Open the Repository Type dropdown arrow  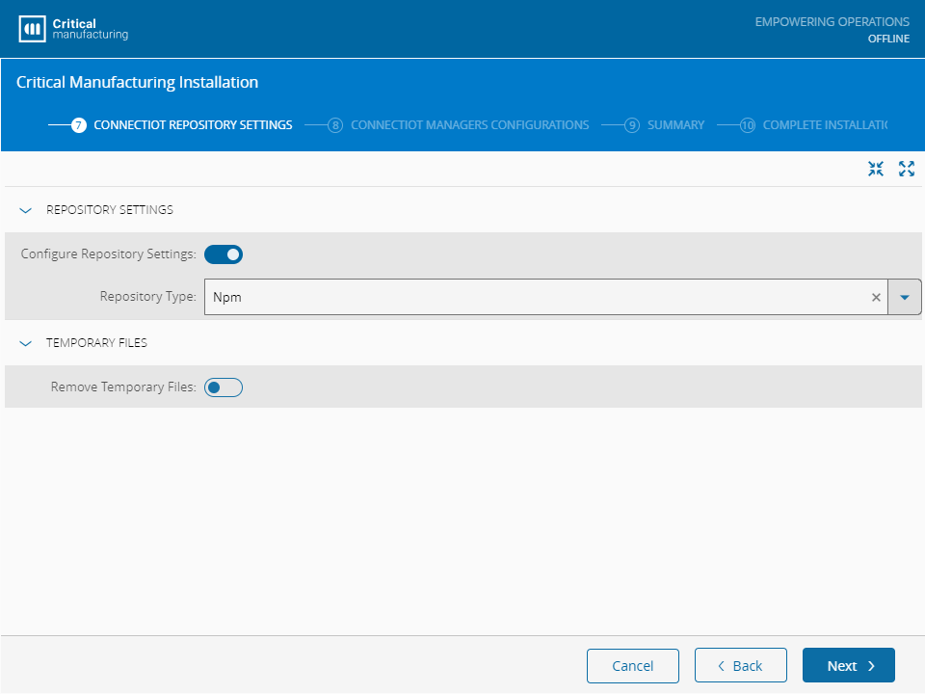click(904, 297)
